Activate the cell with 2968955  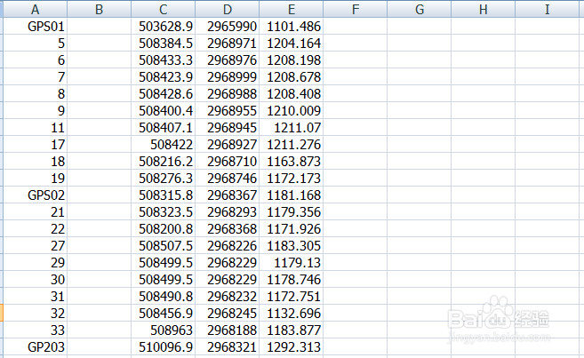[228, 110]
